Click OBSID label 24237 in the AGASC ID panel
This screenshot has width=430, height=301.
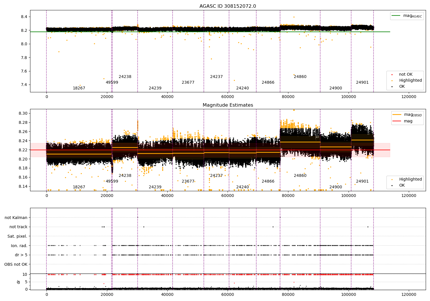(x=216, y=77)
